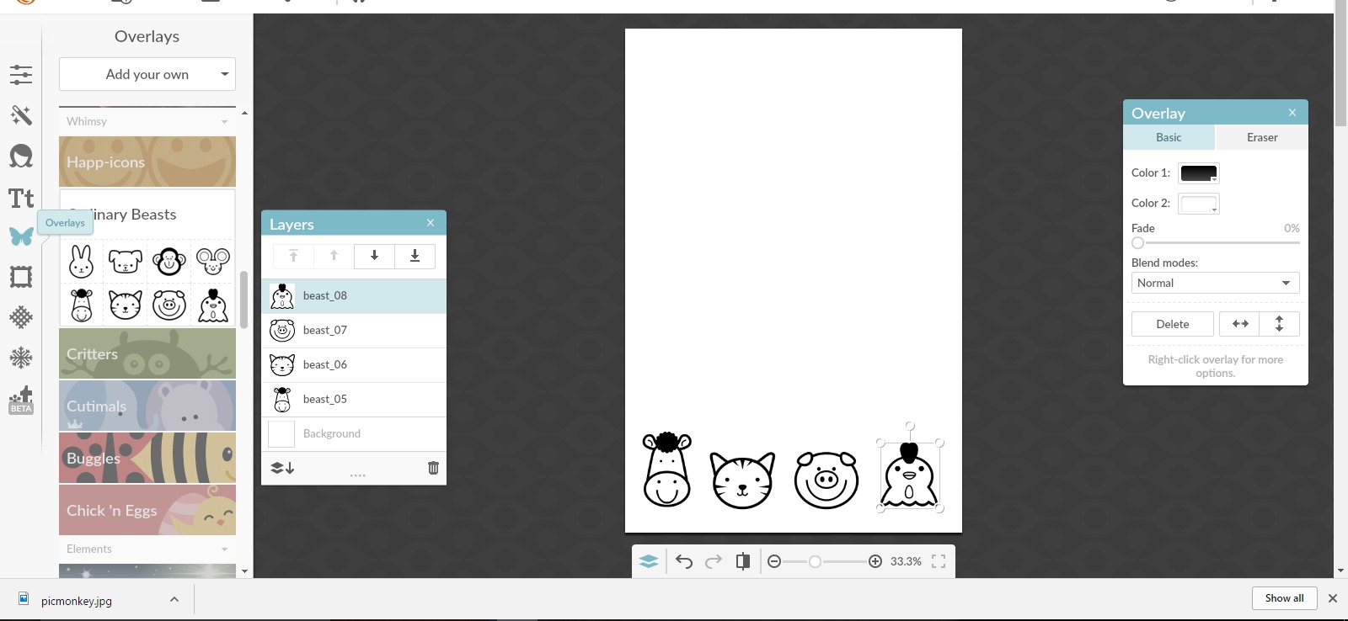Open Basic Edits sliders tool in sidebar
This screenshot has height=621, width=1348.
click(x=21, y=75)
